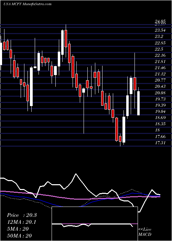The height and width of the screenshot is (241, 172).
Task: Select the 22.16 price axis label
Action: point(160,55)
